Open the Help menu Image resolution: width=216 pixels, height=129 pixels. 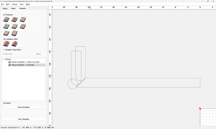click(x=28, y=4)
